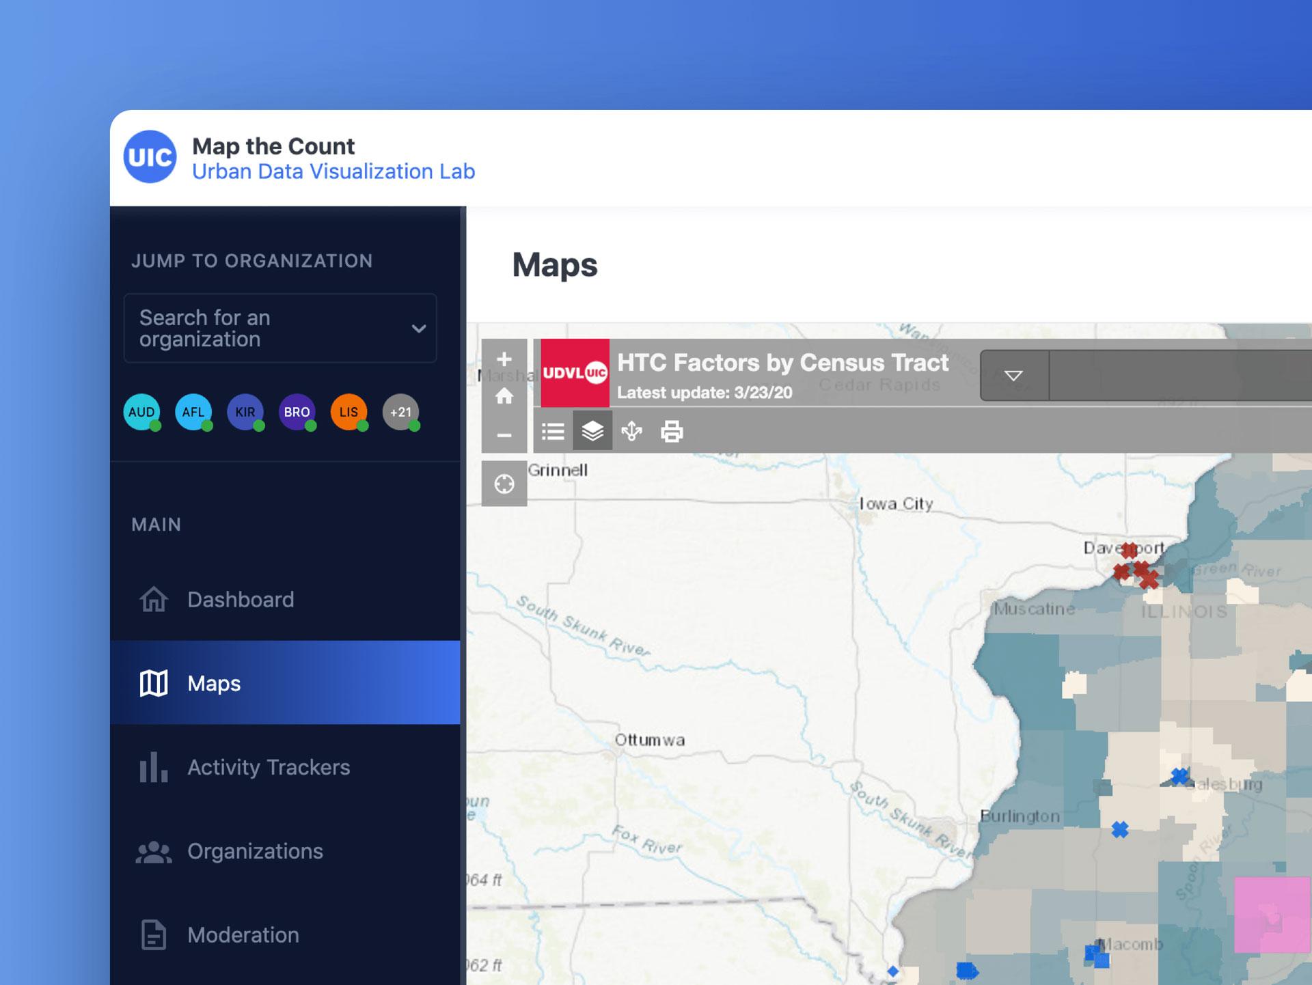Click the UDVL UIC logo on the map header
The height and width of the screenshot is (985, 1312).
(x=574, y=374)
